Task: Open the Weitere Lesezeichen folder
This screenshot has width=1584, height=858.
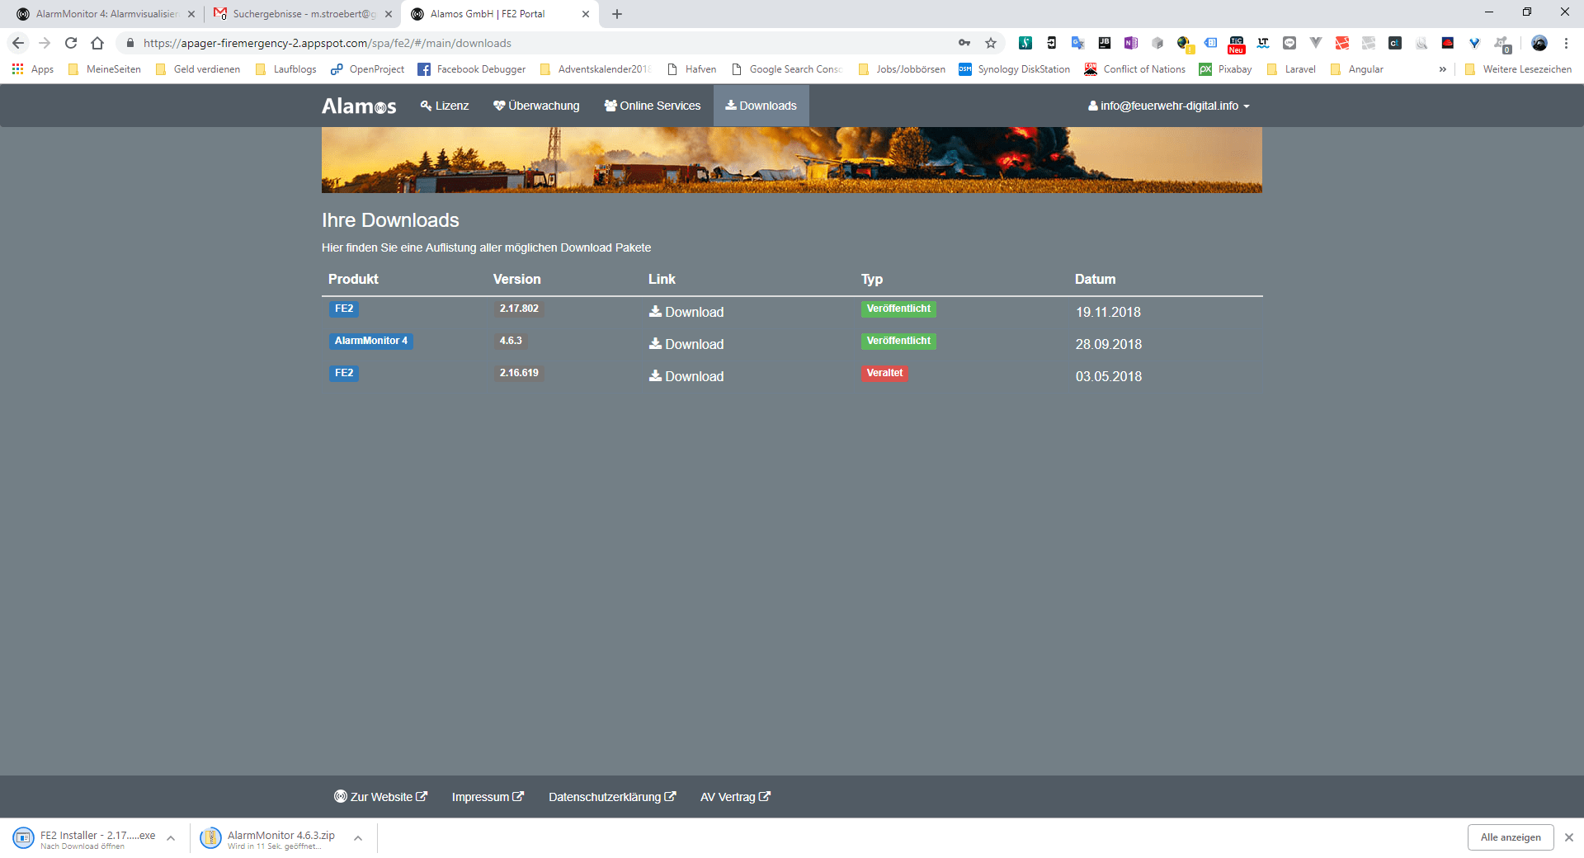Action: click(1518, 69)
